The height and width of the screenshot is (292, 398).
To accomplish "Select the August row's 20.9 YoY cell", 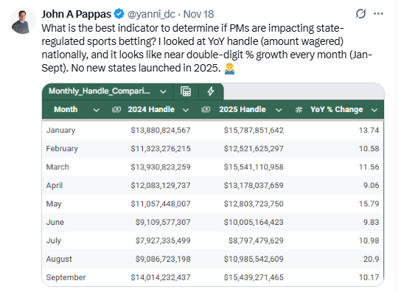I will [x=371, y=259].
